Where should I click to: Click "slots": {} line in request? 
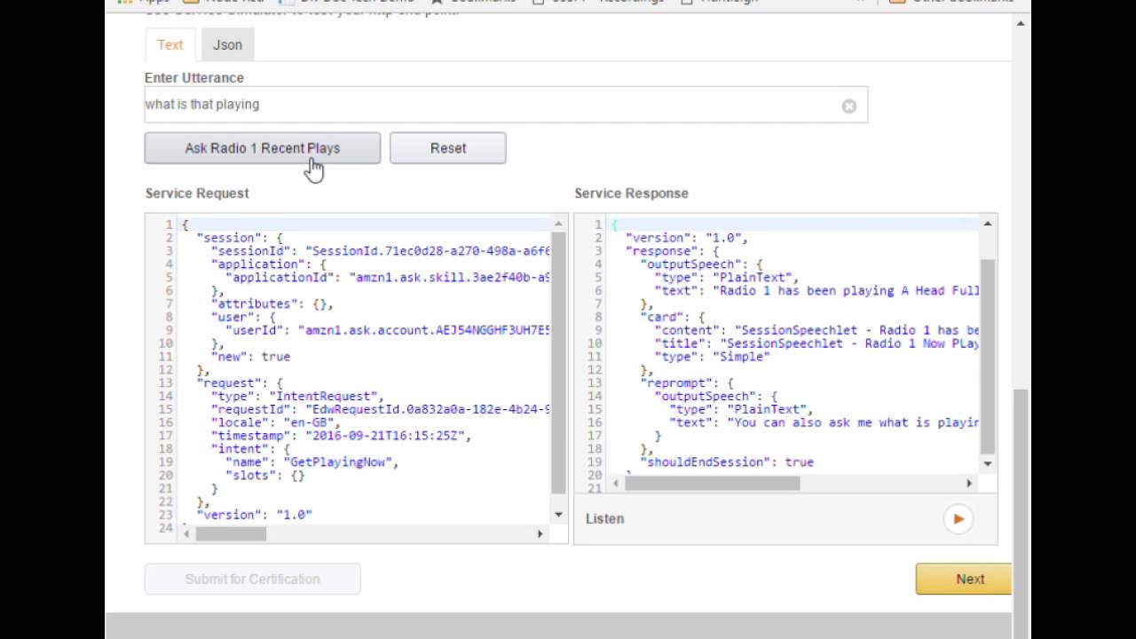coord(264,476)
